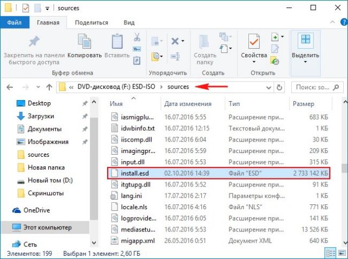Open the Свойства dropdown arrow
The height and width of the screenshot is (259, 348).
(x=254, y=62)
